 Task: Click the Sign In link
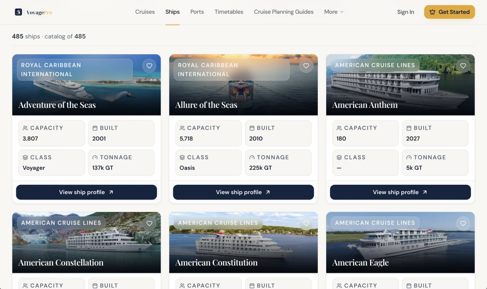(406, 12)
